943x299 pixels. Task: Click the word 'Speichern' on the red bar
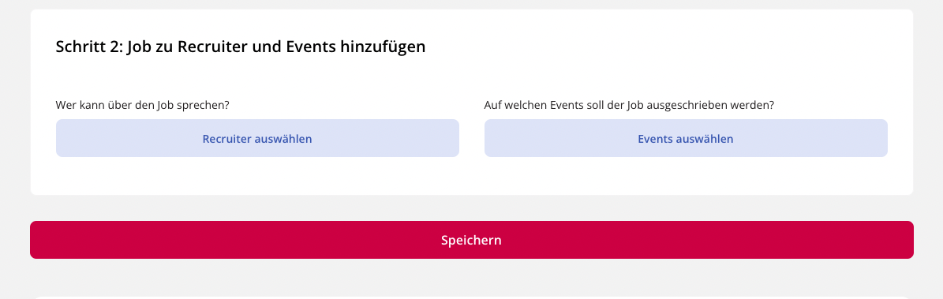pos(472,240)
